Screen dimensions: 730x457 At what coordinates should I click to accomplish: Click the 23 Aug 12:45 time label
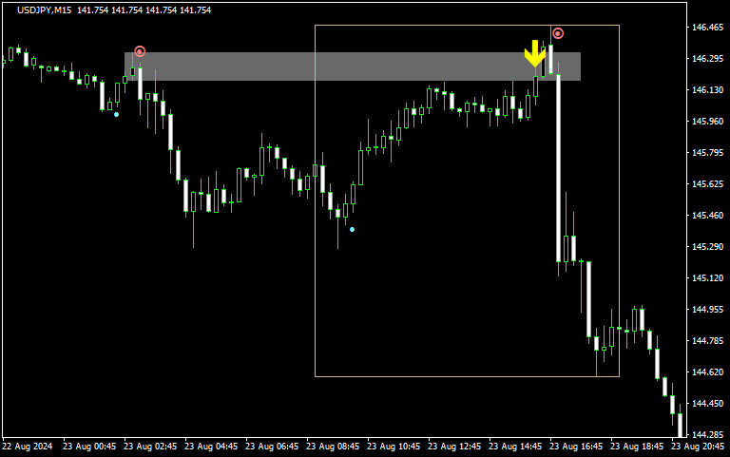(455, 446)
